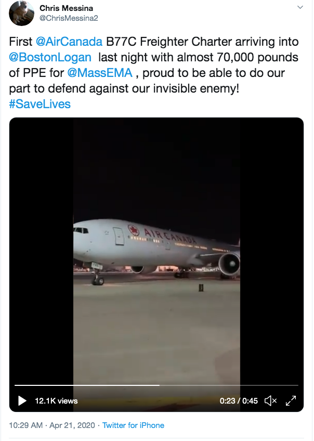Open the Twitter for iPhone link
This screenshot has width=314, height=441.
[133, 425]
